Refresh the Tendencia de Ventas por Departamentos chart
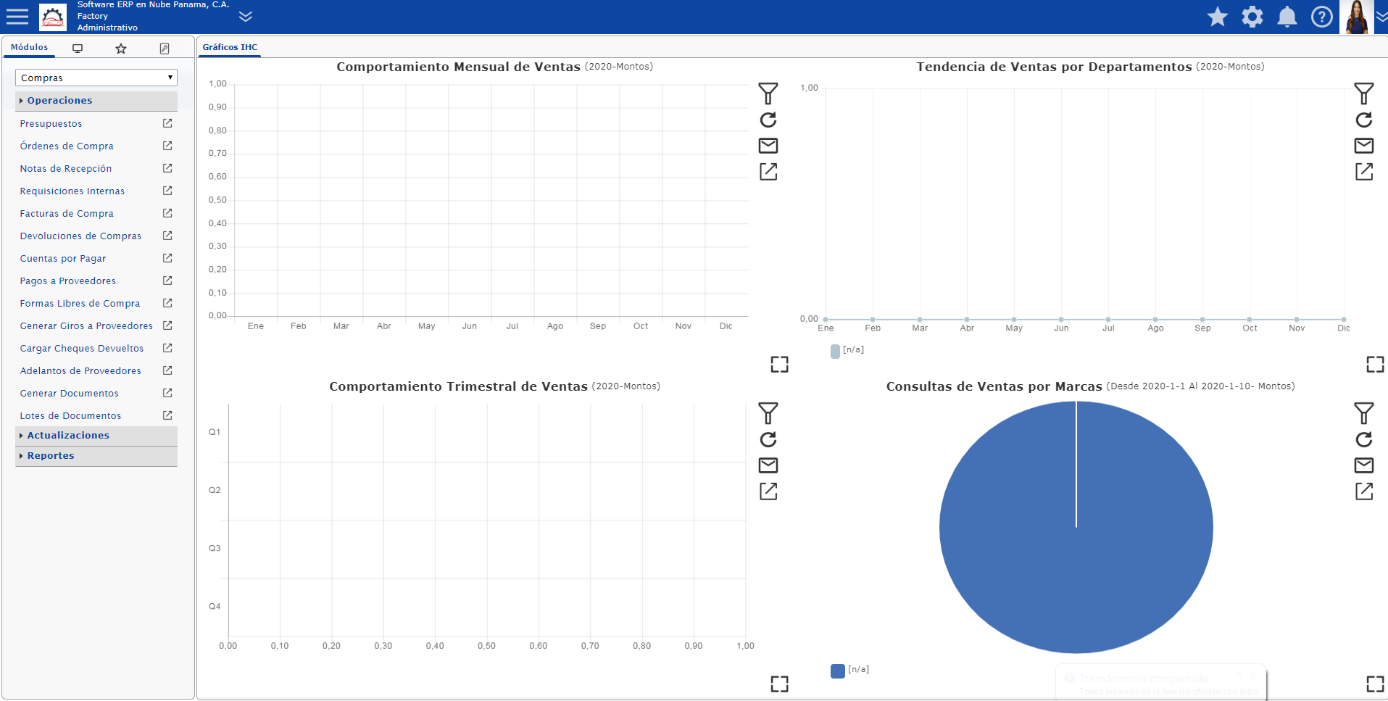 (1364, 120)
